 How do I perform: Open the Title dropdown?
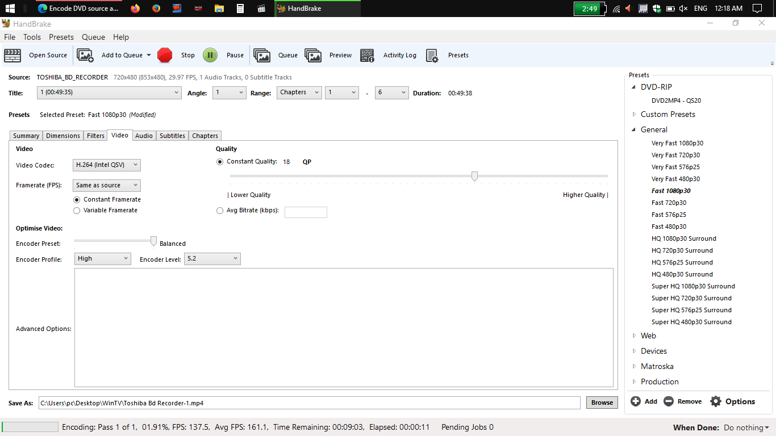click(x=109, y=93)
